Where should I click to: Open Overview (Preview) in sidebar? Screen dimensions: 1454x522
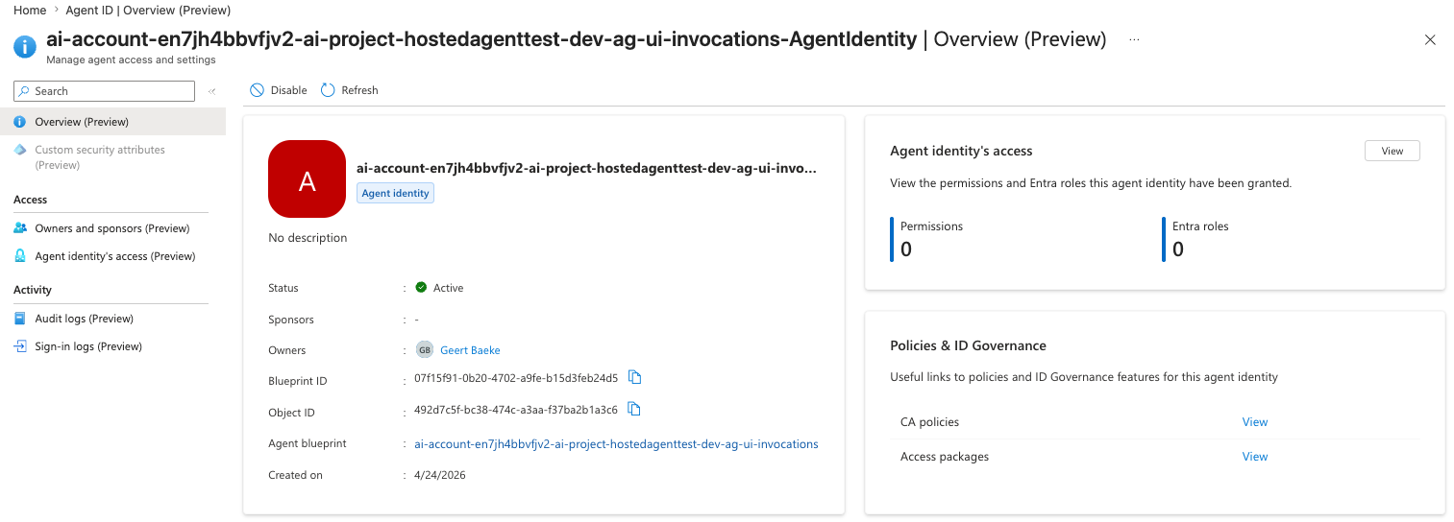[x=82, y=122]
